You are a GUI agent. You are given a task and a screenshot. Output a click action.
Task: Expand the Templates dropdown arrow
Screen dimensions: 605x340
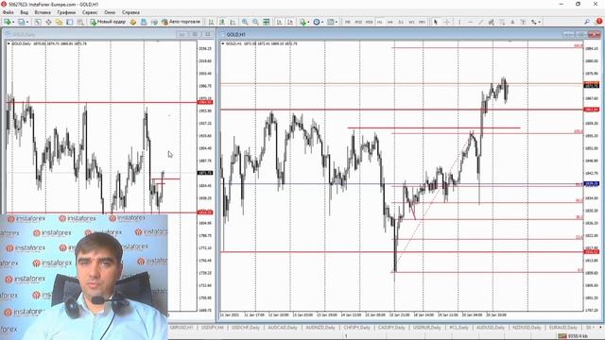pos(337,22)
